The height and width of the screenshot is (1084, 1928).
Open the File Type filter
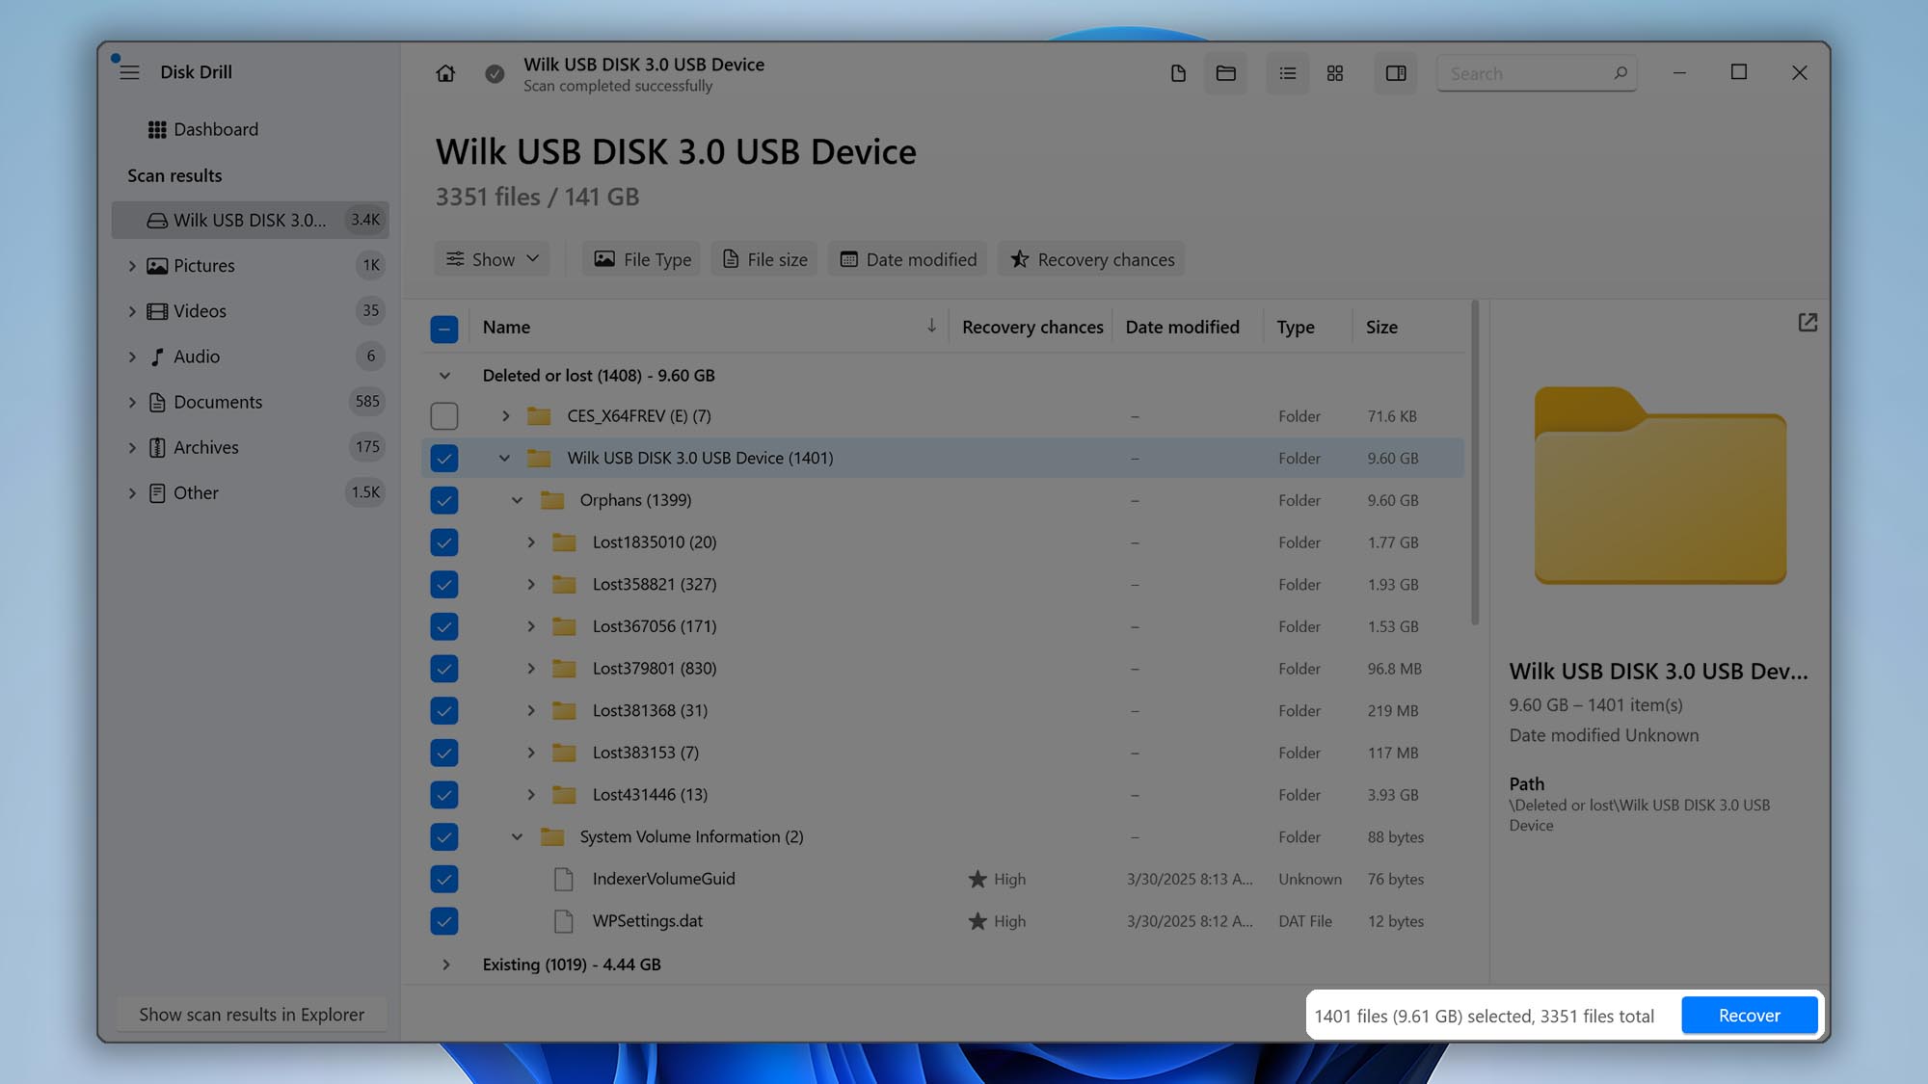pyautogui.click(x=640, y=258)
